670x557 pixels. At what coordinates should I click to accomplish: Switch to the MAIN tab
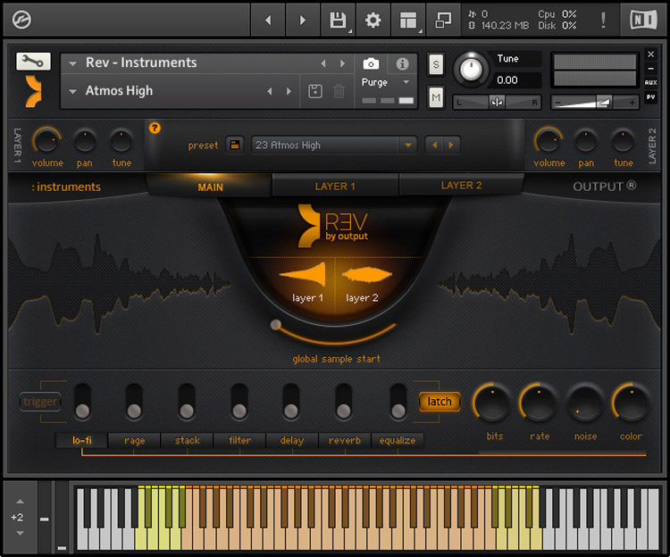click(210, 187)
